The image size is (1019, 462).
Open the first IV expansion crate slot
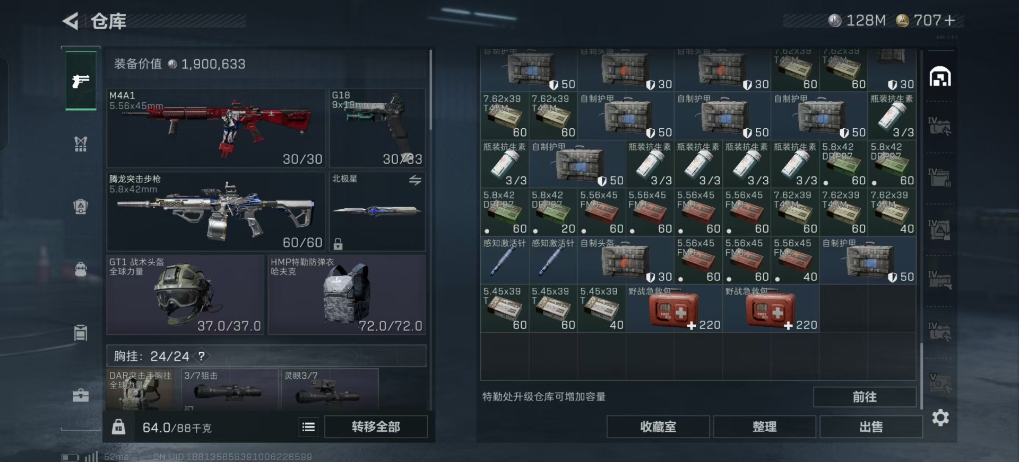939,127
